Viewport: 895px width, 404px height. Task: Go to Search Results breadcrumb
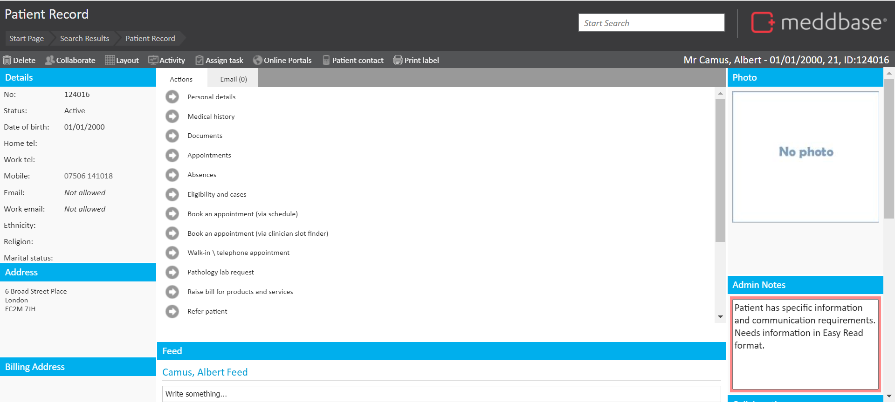(x=84, y=38)
